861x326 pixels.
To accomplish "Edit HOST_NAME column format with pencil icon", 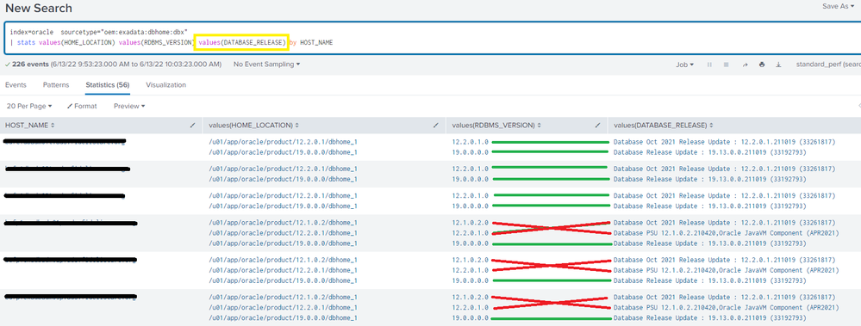I will tap(193, 126).
